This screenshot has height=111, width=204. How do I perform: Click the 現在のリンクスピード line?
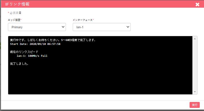click(x=24, y=52)
